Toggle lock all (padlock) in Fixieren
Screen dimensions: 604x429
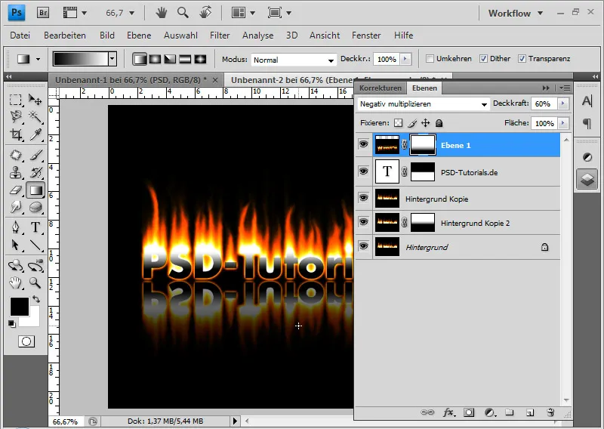pos(439,123)
